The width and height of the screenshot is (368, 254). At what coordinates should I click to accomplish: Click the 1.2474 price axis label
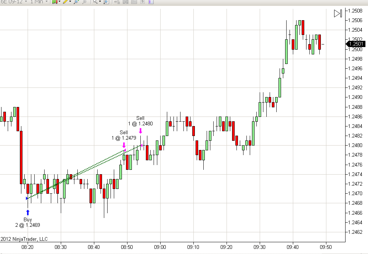355,174
